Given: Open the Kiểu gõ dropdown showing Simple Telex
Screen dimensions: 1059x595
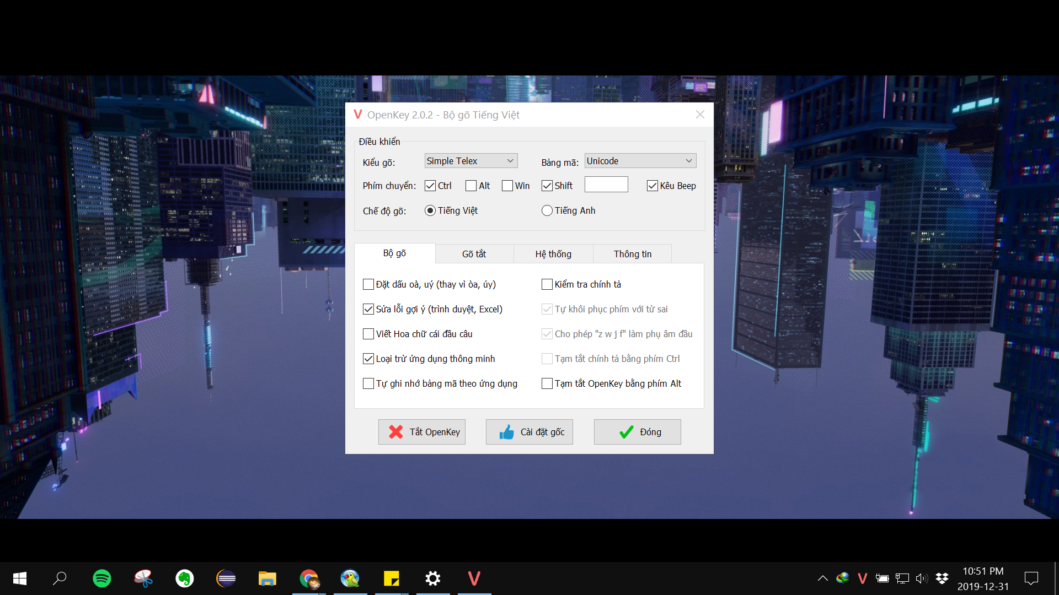Looking at the screenshot, I should pos(470,160).
